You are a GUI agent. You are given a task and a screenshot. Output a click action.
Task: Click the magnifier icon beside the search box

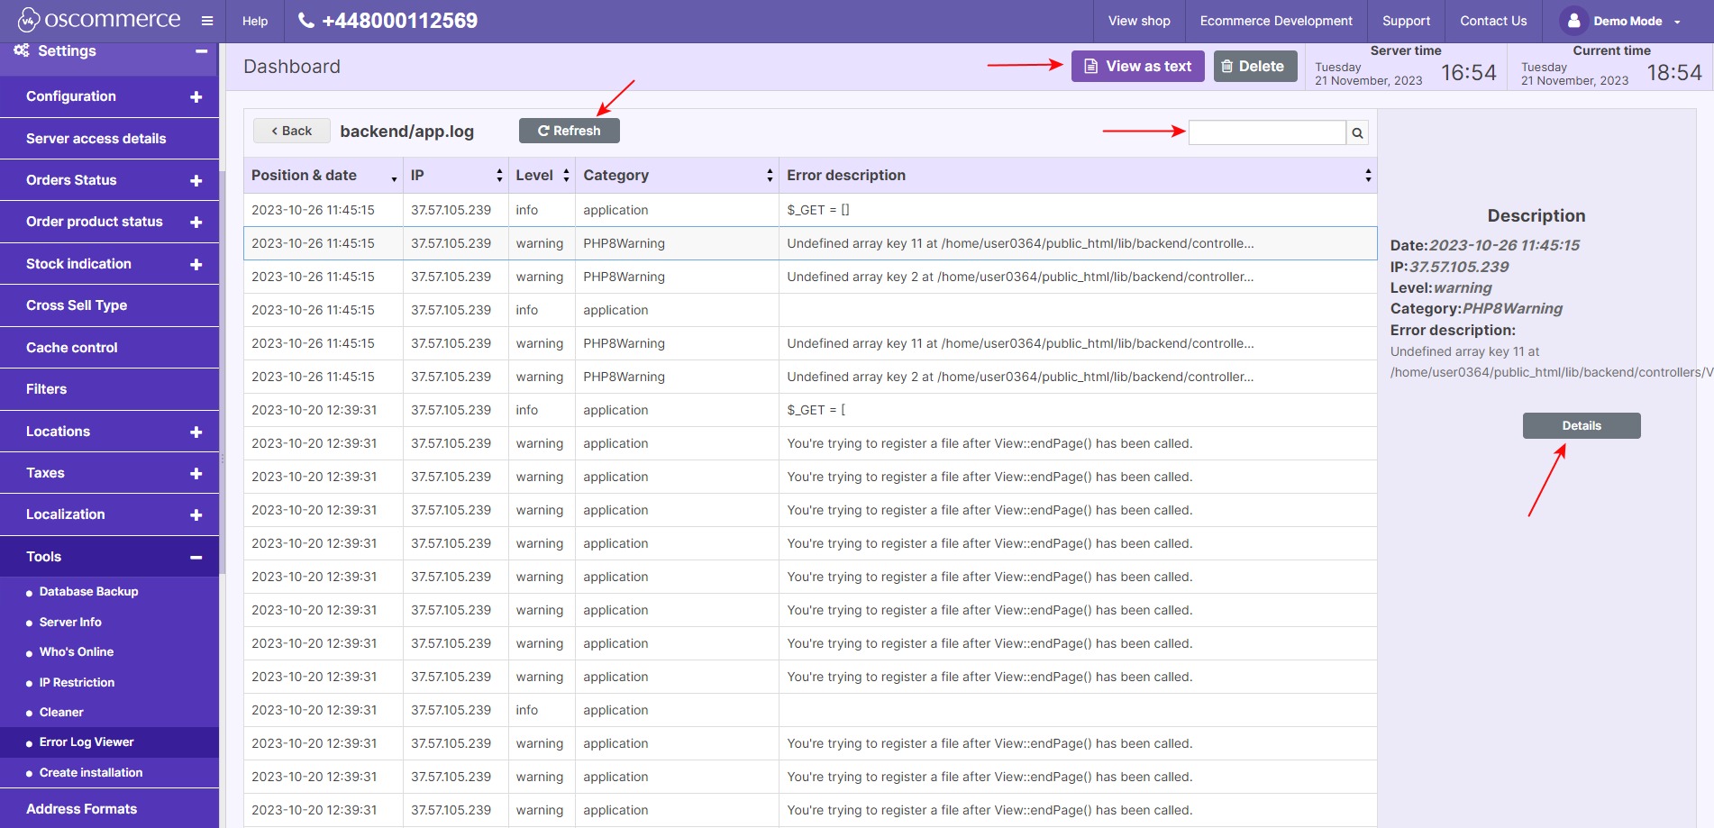(1356, 132)
